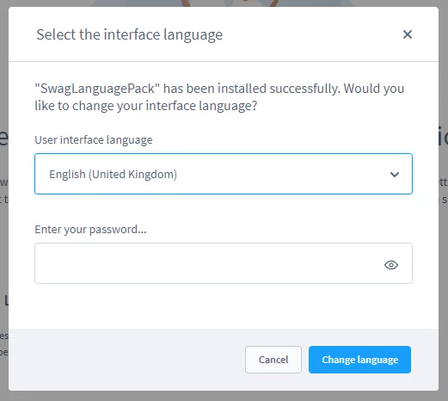Click empty space inside the password box
The height and width of the screenshot is (401, 448).
coord(200,263)
